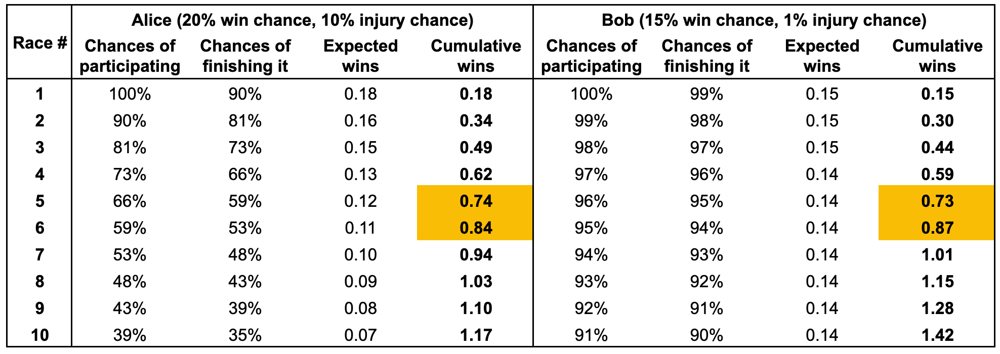Click highlighted 0.73 cell for race 5

tap(937, 201)
